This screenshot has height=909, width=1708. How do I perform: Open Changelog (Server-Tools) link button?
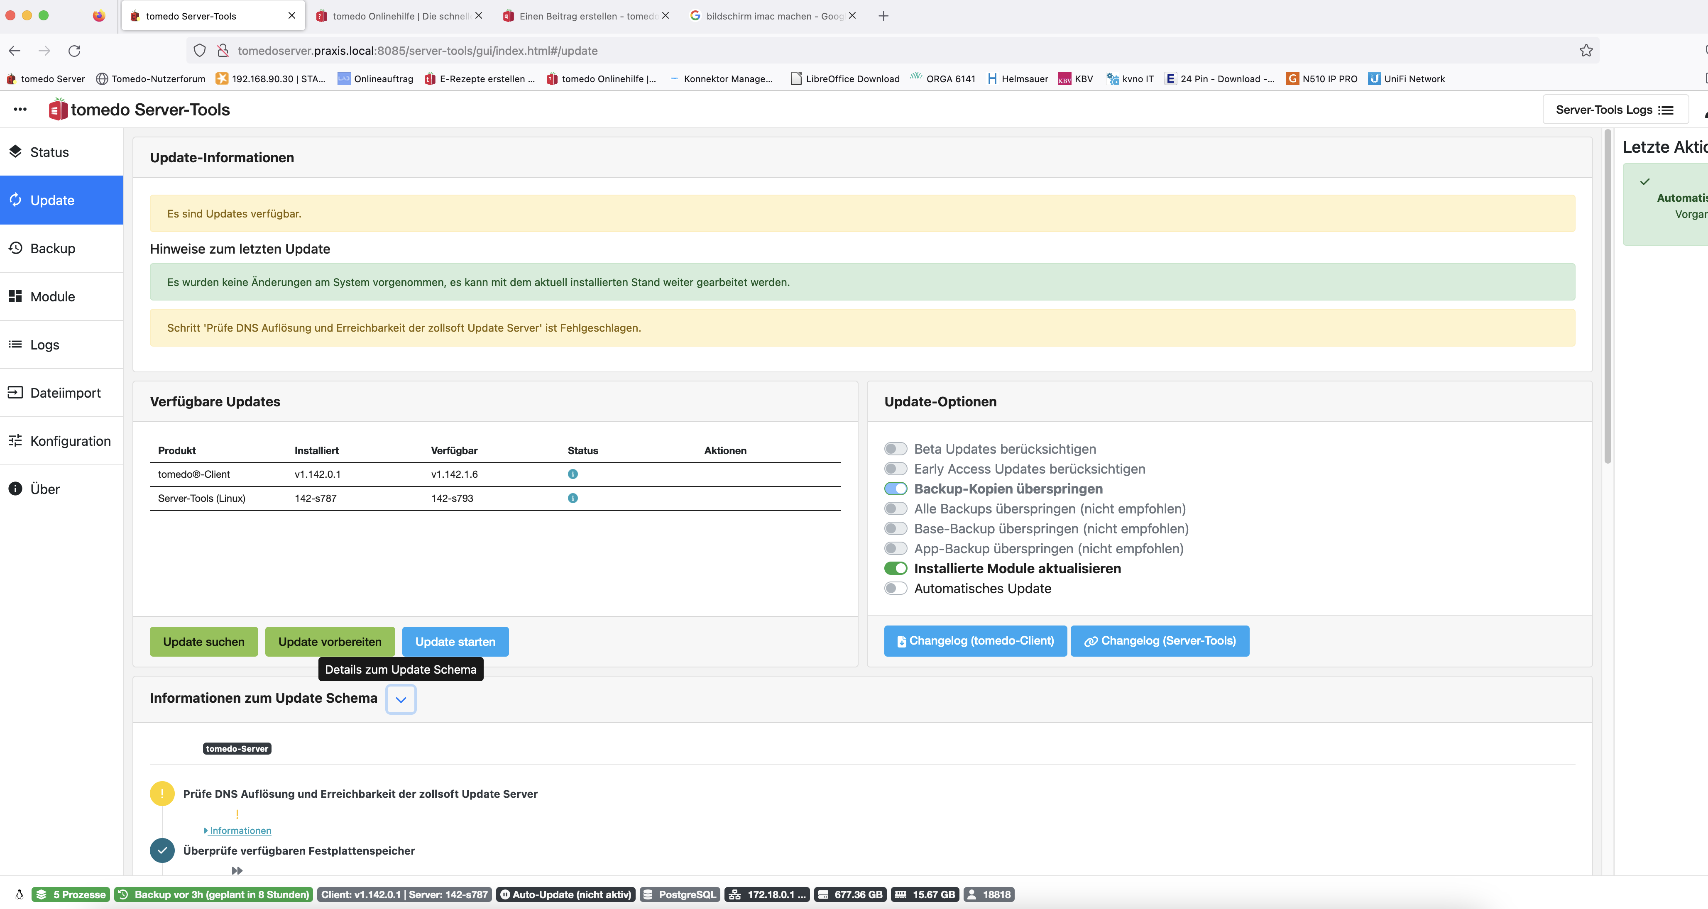[x=1160, y=640]
